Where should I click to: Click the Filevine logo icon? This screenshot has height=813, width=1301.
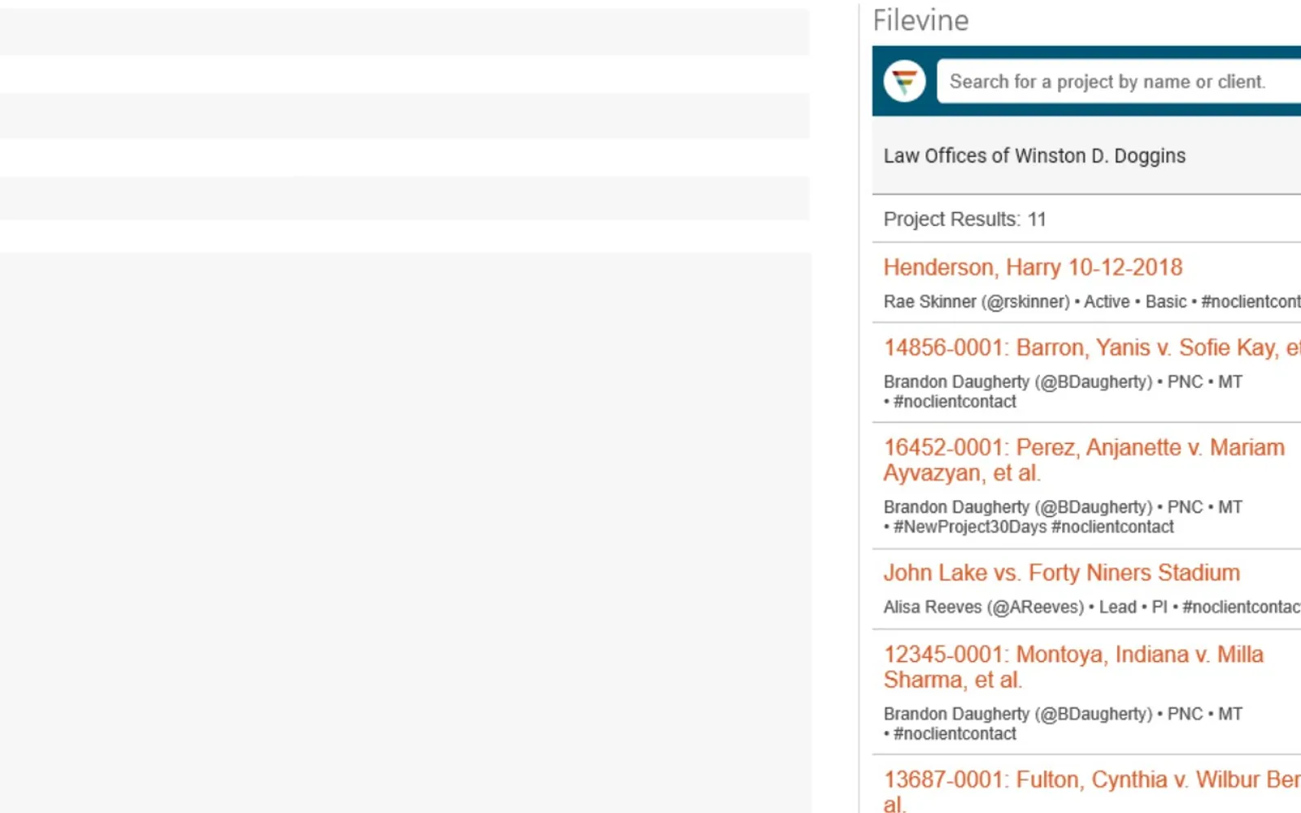[904, 81]
